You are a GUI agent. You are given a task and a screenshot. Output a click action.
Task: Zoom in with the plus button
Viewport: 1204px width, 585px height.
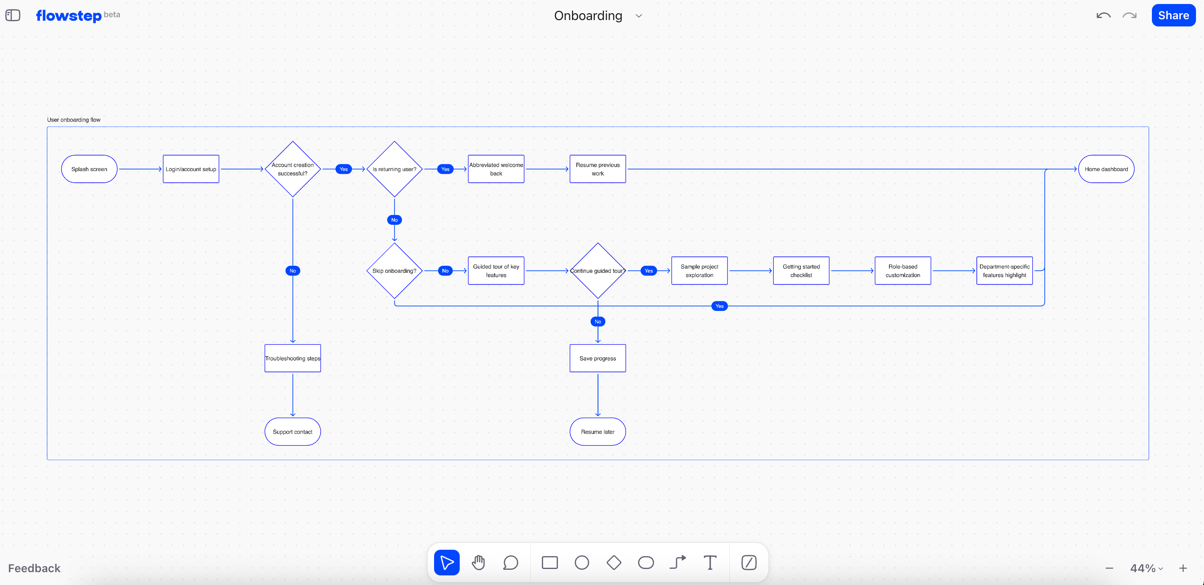click(1183, 568)
